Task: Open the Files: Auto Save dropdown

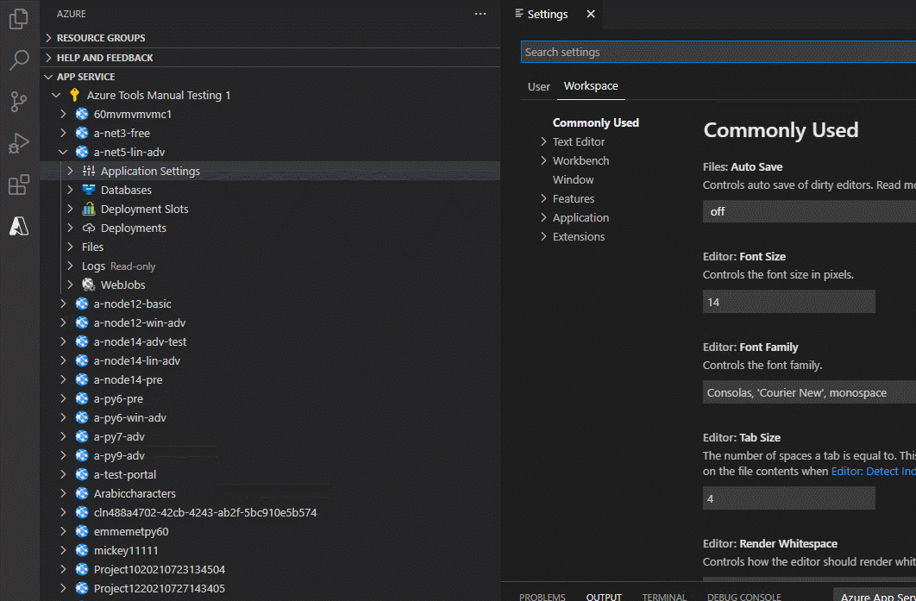Action: (809, 211)
